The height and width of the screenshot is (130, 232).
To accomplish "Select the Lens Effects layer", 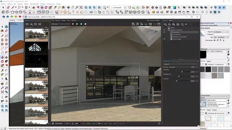I will coord(177,35).
